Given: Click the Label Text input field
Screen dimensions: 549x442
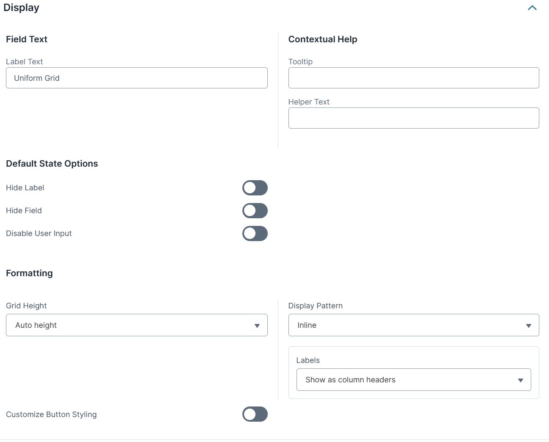Looking at the screenshot, I should (x=137, y=78).
